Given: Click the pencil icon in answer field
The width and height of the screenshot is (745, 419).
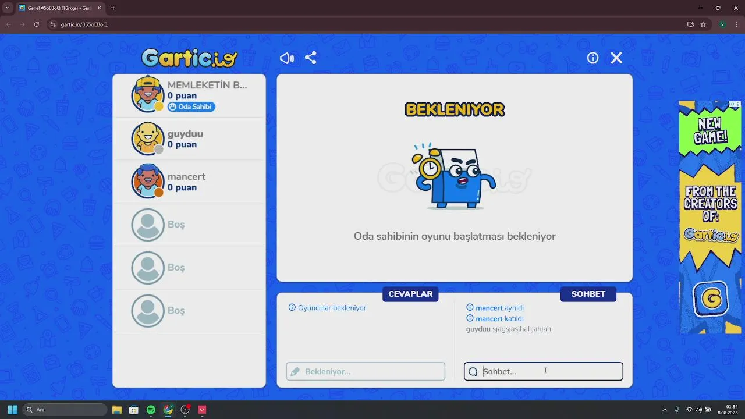Looking at the screenshot, I should pos(295,371).
